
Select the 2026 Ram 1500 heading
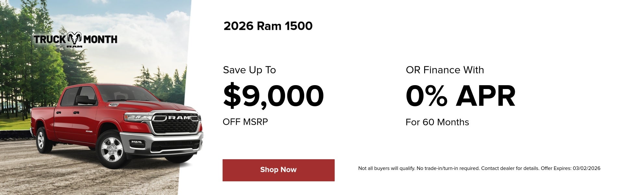(268, 26)
